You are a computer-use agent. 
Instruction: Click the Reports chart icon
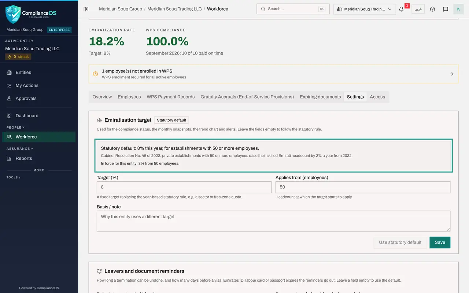[x=9, y=158]
